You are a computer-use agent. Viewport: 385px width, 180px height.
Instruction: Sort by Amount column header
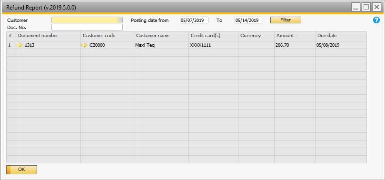(295, 36)
